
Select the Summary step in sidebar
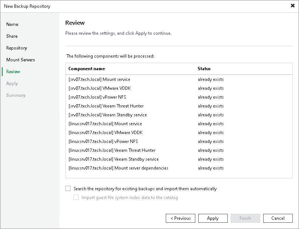click(16, 95)
